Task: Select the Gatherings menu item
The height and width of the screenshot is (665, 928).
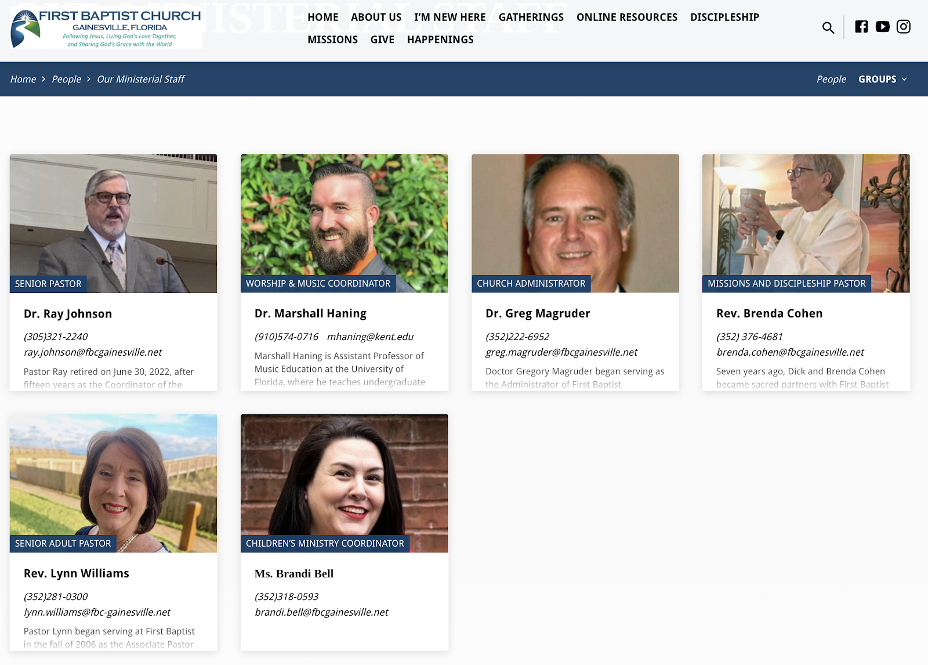Action: coord(531,17)
